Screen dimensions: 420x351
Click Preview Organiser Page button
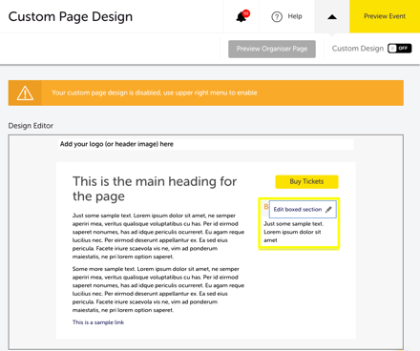(272, 49)
